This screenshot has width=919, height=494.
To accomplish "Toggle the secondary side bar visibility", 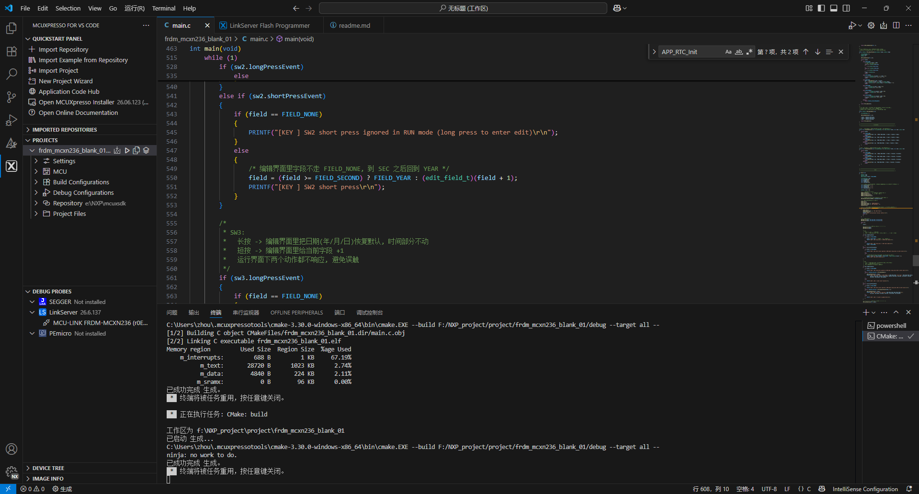I will click(x=846, y=8).
